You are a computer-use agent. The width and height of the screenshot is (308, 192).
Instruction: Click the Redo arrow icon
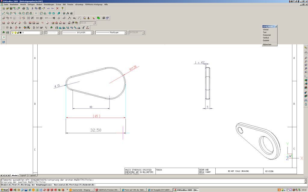[52, 8]
